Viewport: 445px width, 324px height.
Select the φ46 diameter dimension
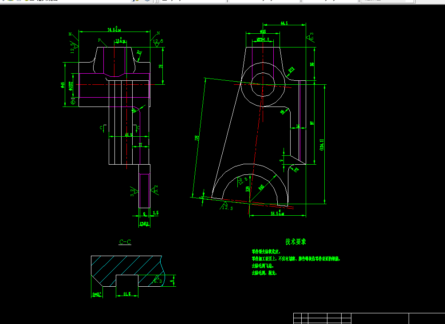click(63, 85)
